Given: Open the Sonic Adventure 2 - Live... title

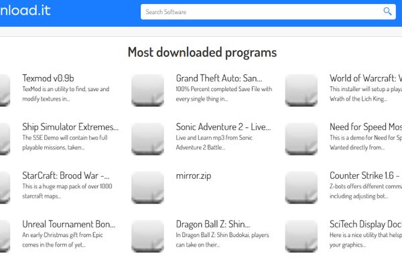Looking at the screenshot, I should (223, 127).
